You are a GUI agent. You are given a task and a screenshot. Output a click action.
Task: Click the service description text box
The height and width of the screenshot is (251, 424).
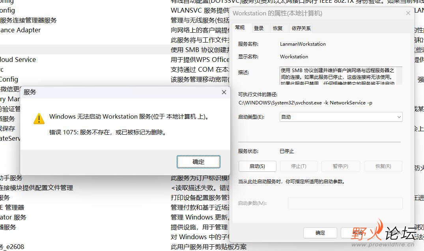pyautogui.click(x=341, y=76)
